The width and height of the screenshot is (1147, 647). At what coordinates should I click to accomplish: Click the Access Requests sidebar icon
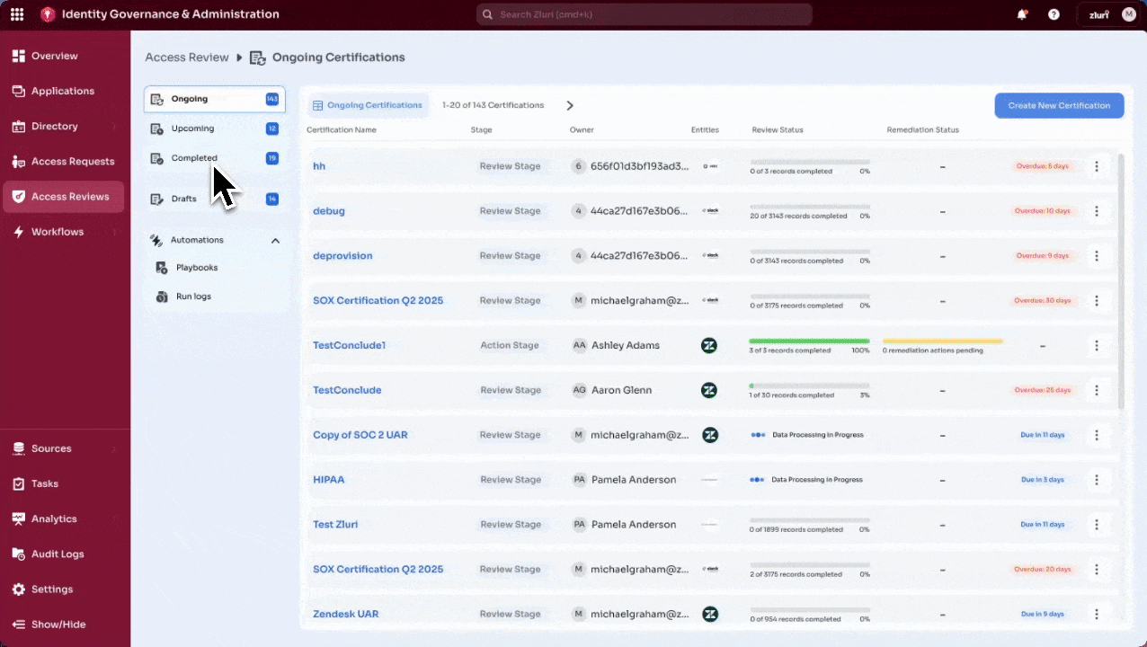click(18, 162)
